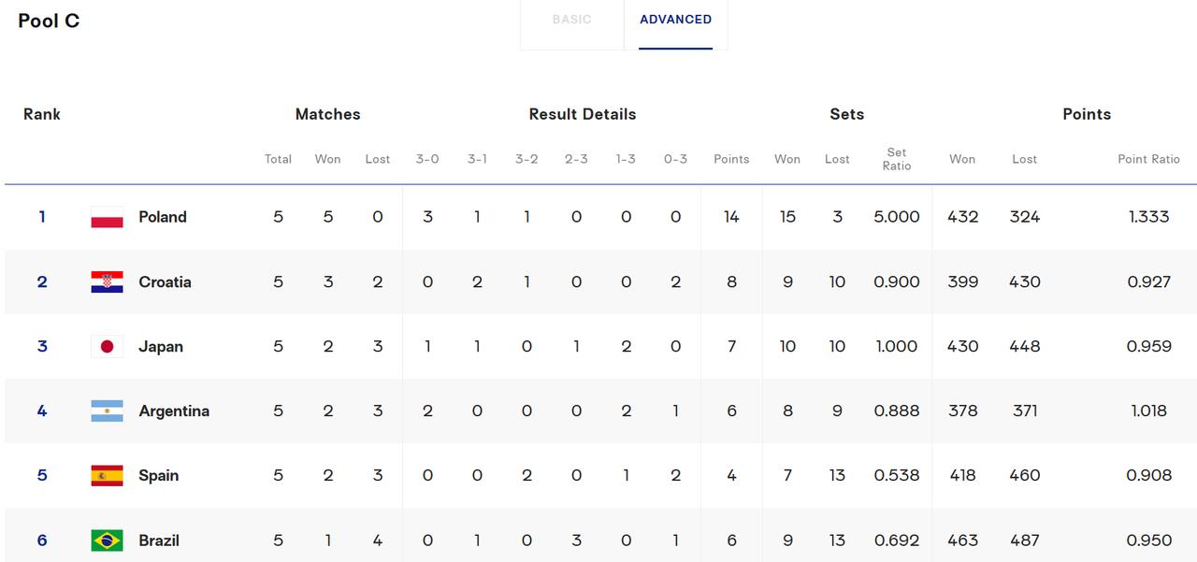This screenshot has height=562, width=1197.
Task: Click the Croatia flag icon
Action: point(107,281)
